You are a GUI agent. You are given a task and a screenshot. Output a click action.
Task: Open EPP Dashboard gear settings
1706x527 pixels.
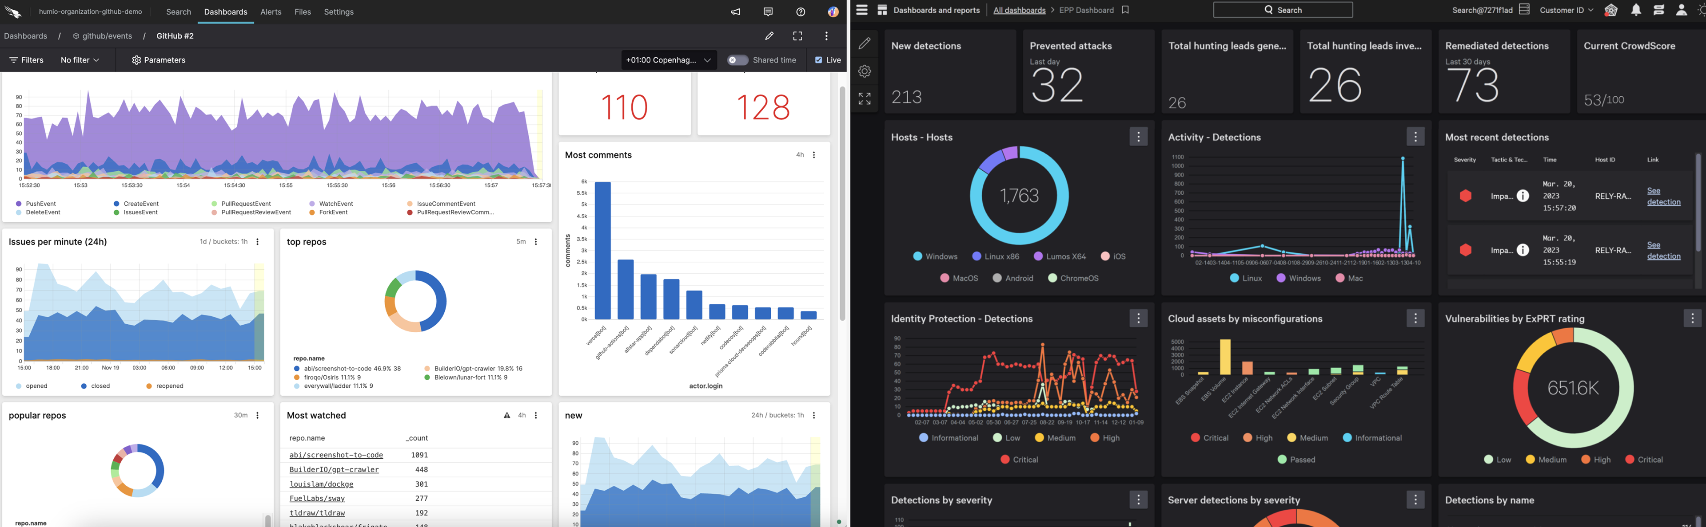click(x=864, y=71)
